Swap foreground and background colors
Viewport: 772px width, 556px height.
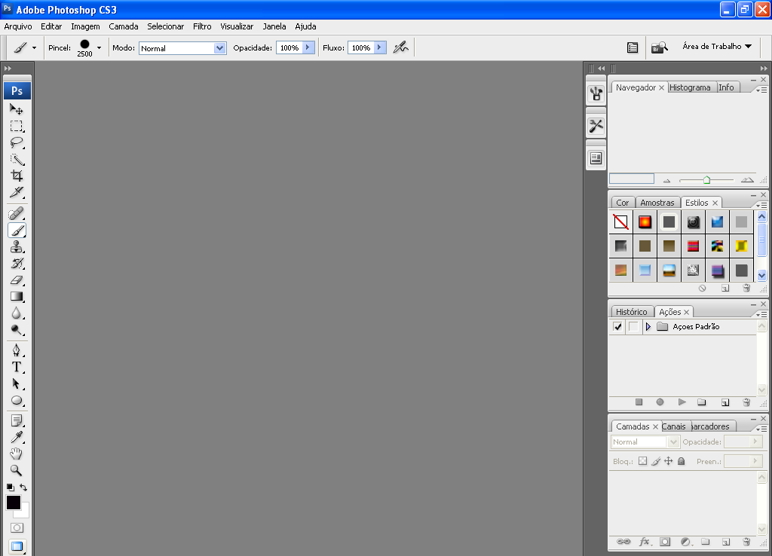pos(23,487)
